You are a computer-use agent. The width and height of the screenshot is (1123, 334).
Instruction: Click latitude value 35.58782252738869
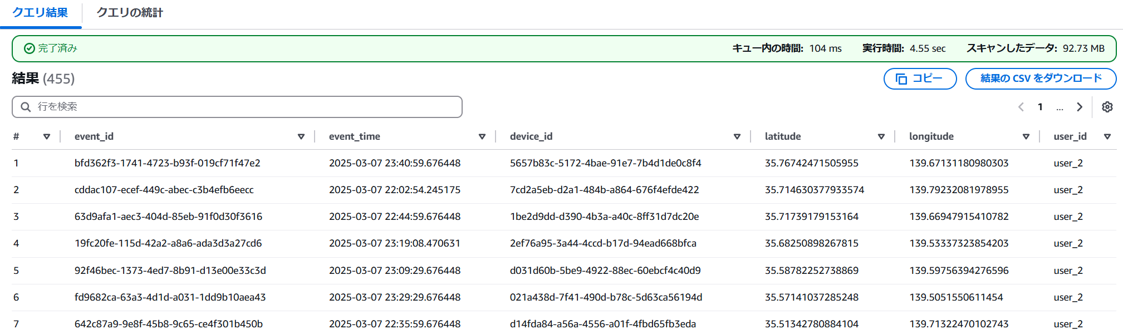[812, 271]
